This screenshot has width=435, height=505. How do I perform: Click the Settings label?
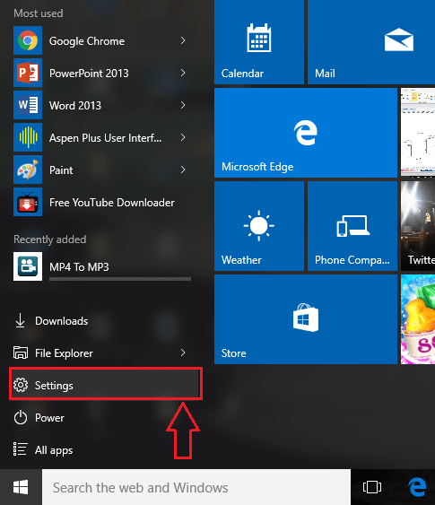[x=54, y=386]
